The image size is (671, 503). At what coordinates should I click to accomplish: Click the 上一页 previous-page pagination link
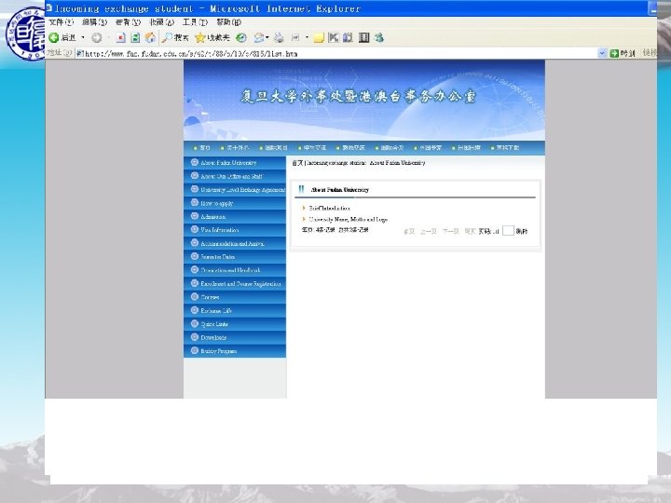click(x=429, y=231)
